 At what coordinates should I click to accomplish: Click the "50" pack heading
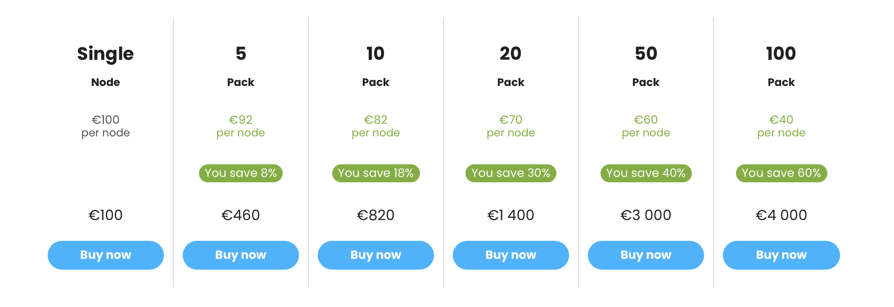click(x=646, y=54)
